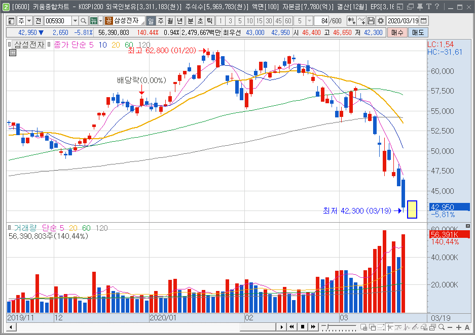Select the 분 minute period toggle
Viewport: 475px width, 335px height.
(x=191, y=21)
